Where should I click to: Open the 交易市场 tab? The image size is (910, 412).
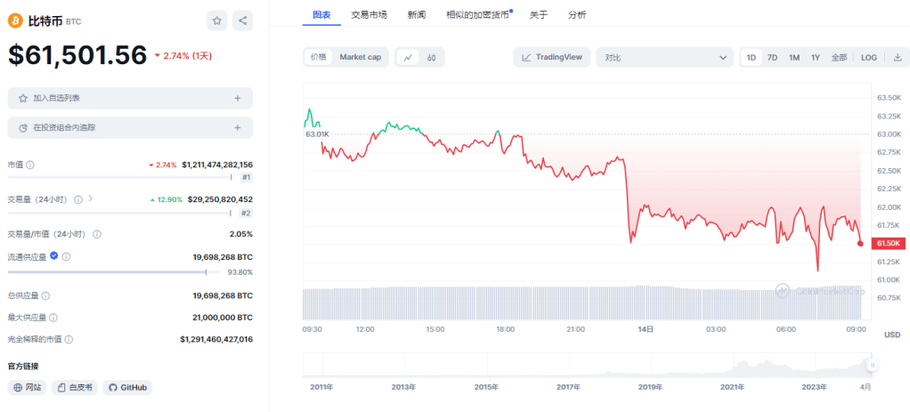pos(369,13)
